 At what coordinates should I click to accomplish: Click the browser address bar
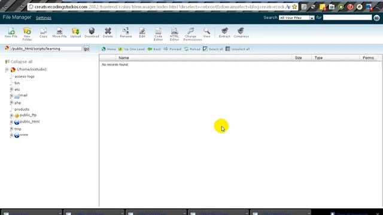(159, 7)
